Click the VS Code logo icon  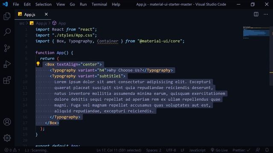click(x=5, y=4)
